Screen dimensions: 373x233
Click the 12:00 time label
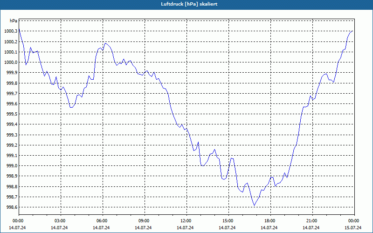point(186,221)
